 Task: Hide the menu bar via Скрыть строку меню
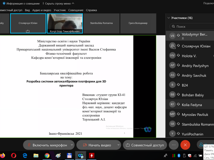click(59, 3)
